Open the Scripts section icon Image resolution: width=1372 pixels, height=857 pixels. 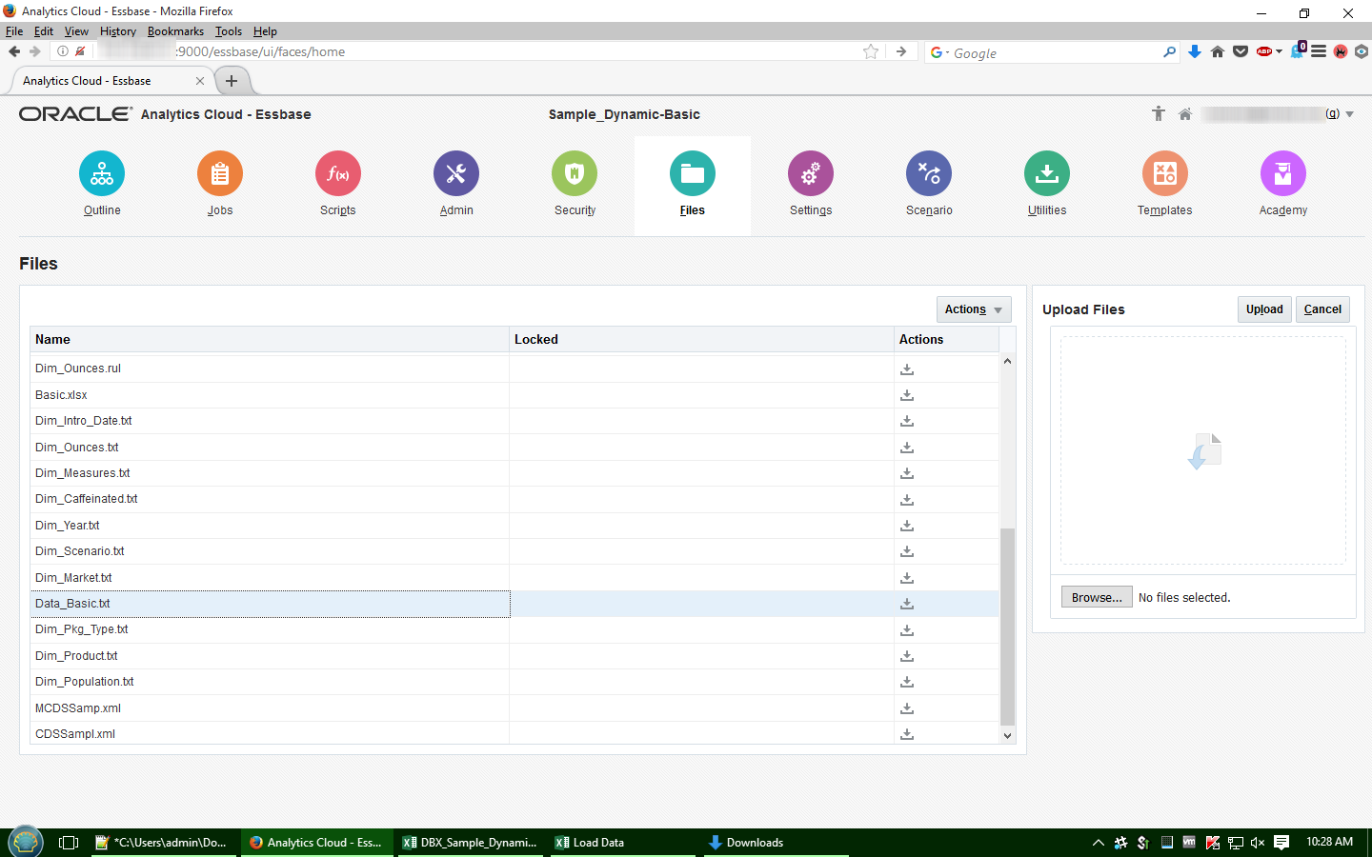point(338,174)
